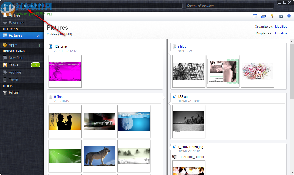This screenshot has height=175, width=294.
Task: Select the iceberg underwater thumbnail
Action: tap(134, 122)
